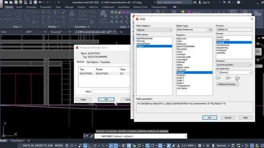Open the Insert ribbon tab
The width and height of the screenshot is (264, 148).
(x=19, y=7)
